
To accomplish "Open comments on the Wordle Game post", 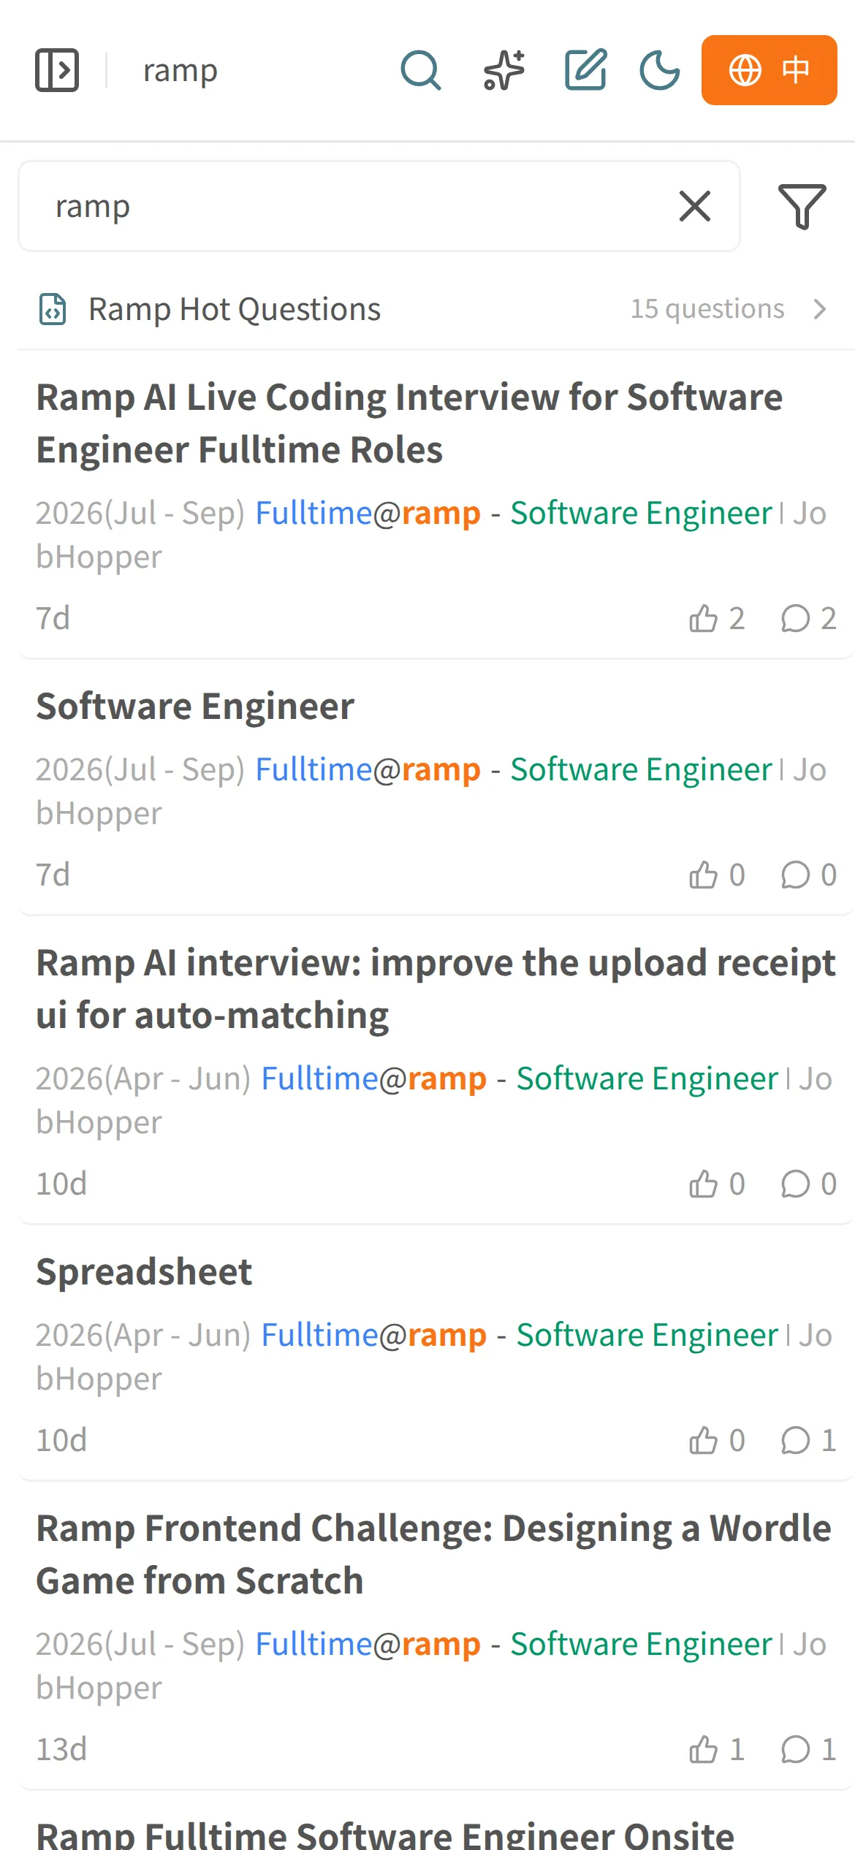I will [808, 1749].
